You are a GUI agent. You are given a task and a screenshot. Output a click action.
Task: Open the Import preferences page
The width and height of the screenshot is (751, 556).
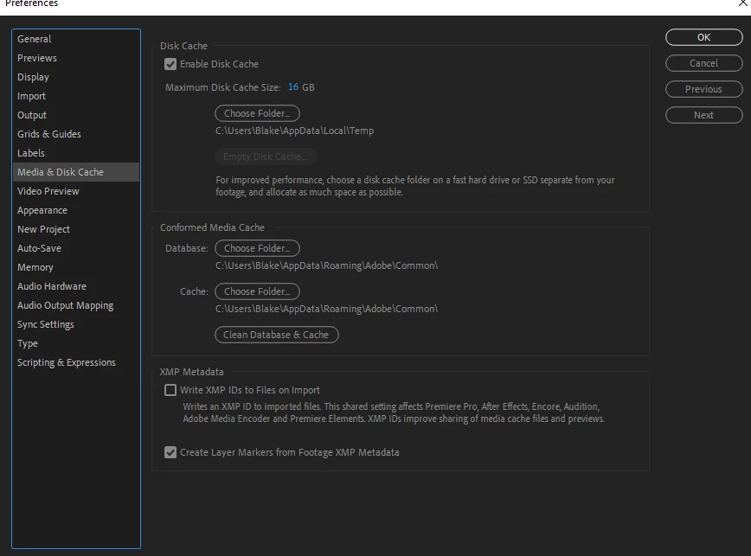75,96
